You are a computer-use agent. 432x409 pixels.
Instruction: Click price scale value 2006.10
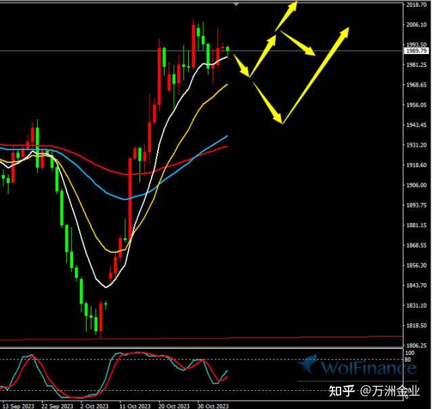click(x=416, y=25)
